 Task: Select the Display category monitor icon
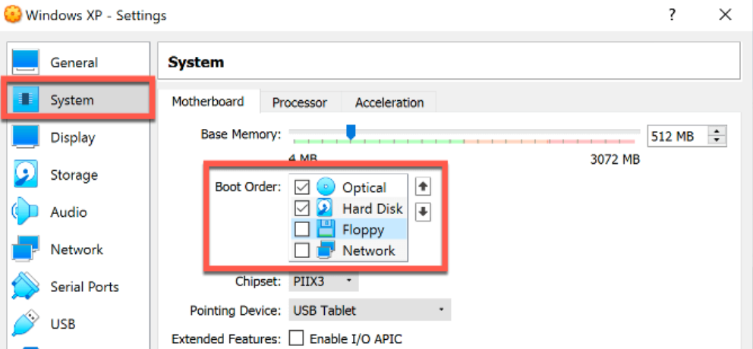click(24, 137)
